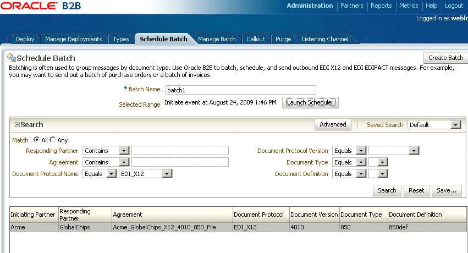Sort by Document Protocol column header

coord(261,215)
